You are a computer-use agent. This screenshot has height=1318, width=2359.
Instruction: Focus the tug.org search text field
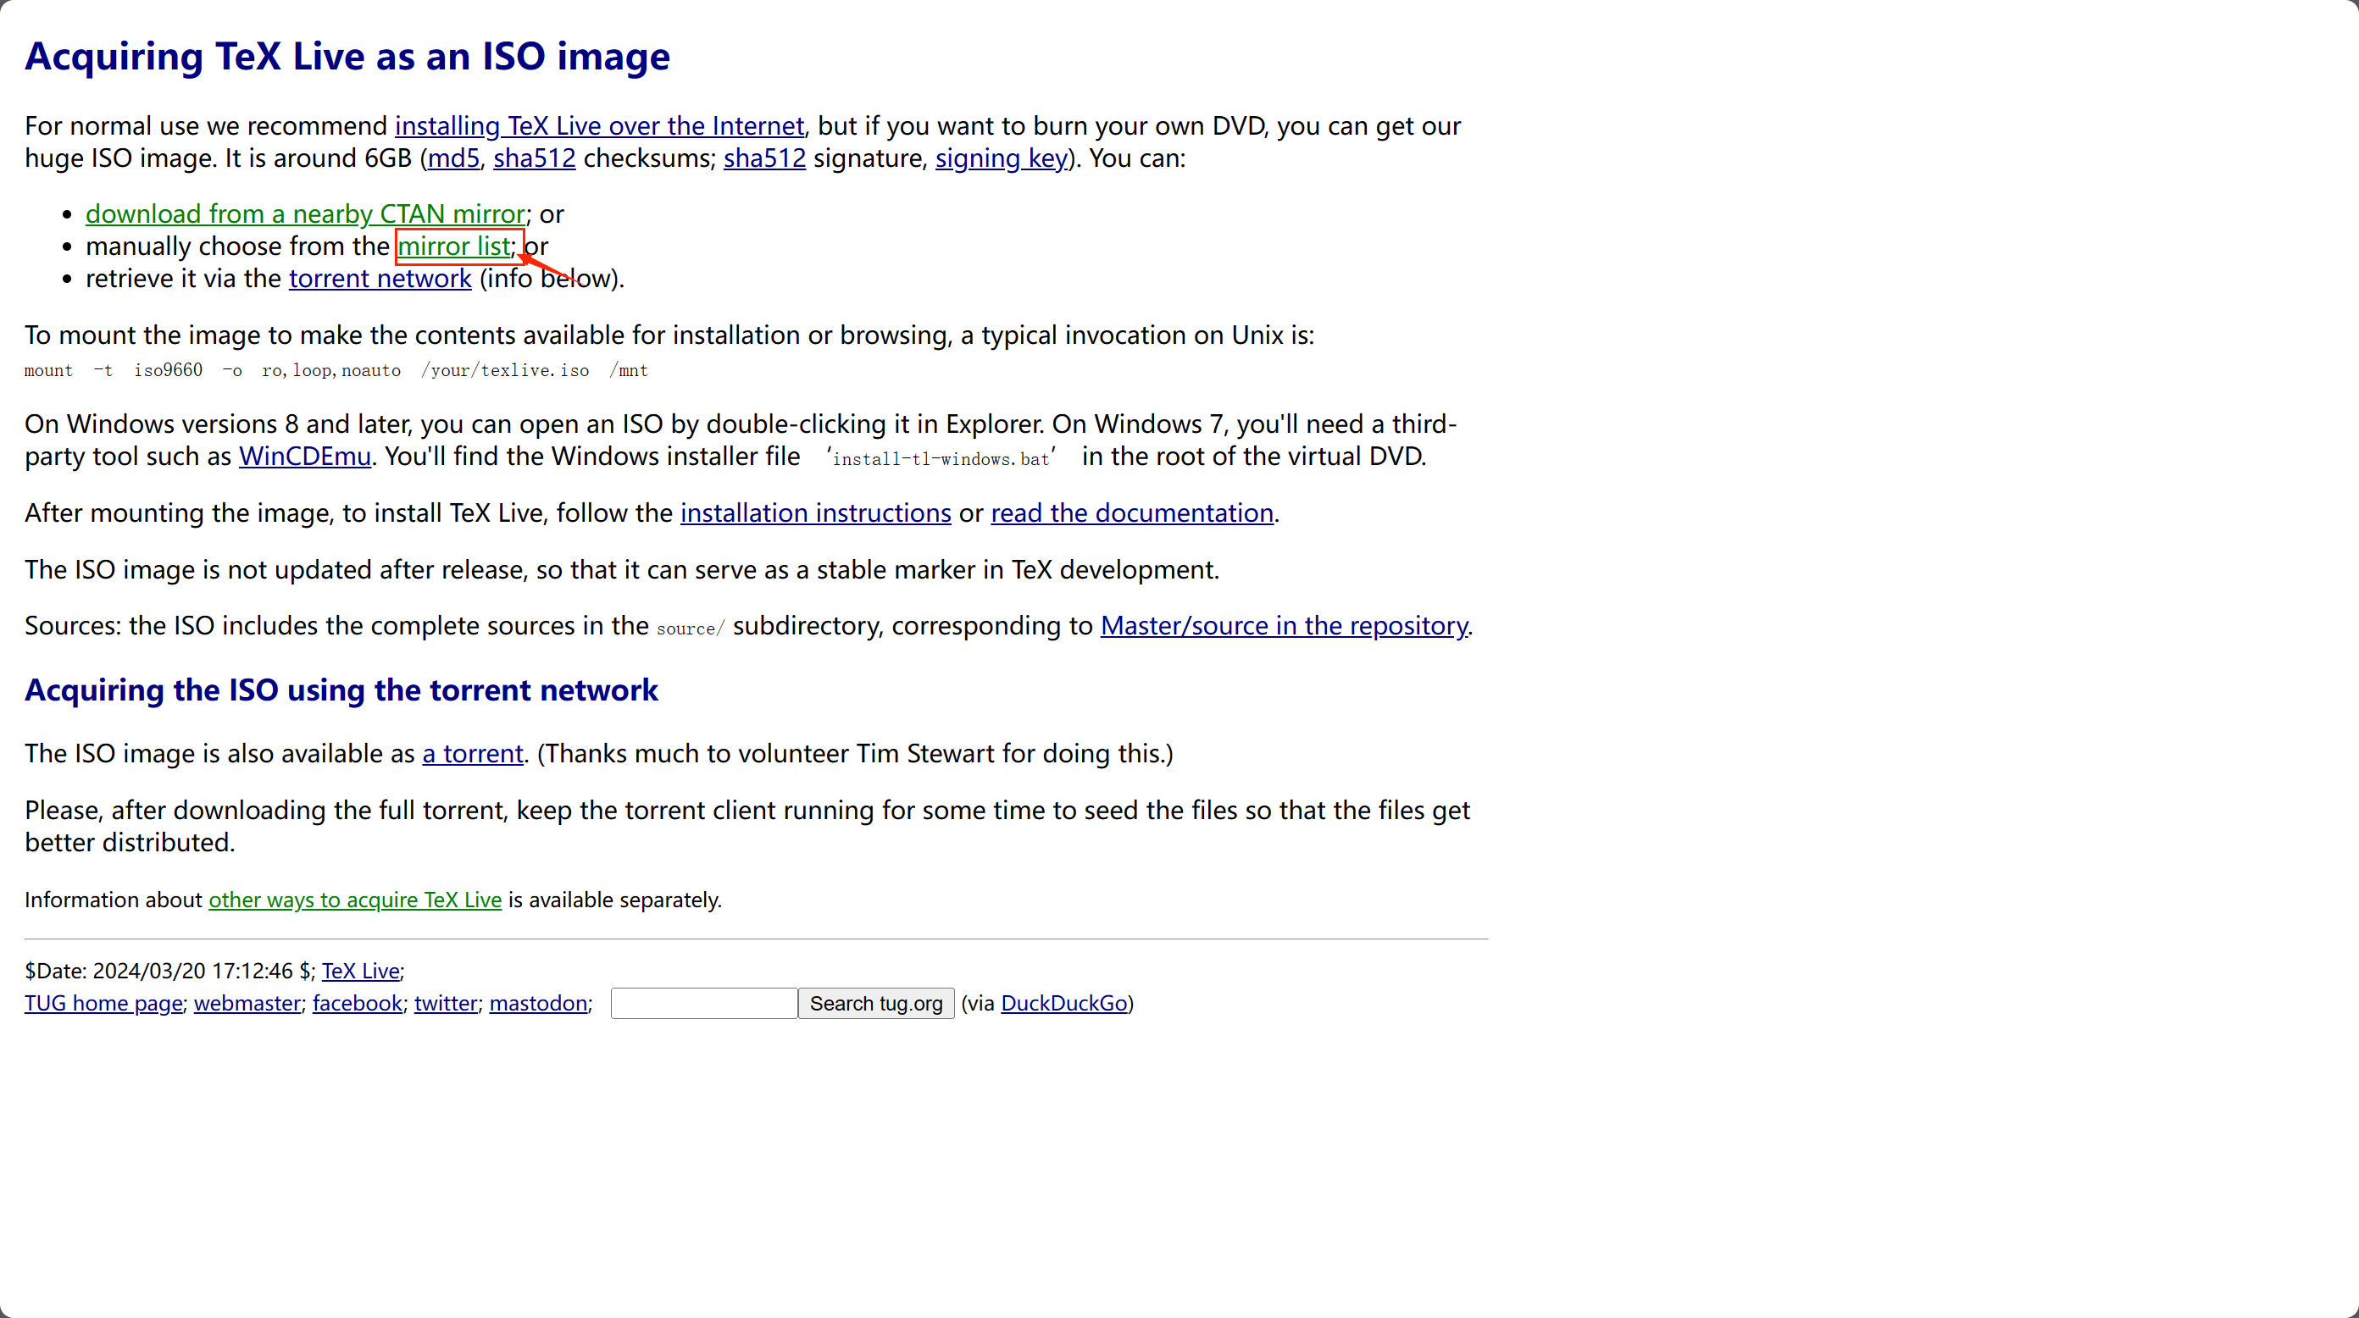[703, 1003]
